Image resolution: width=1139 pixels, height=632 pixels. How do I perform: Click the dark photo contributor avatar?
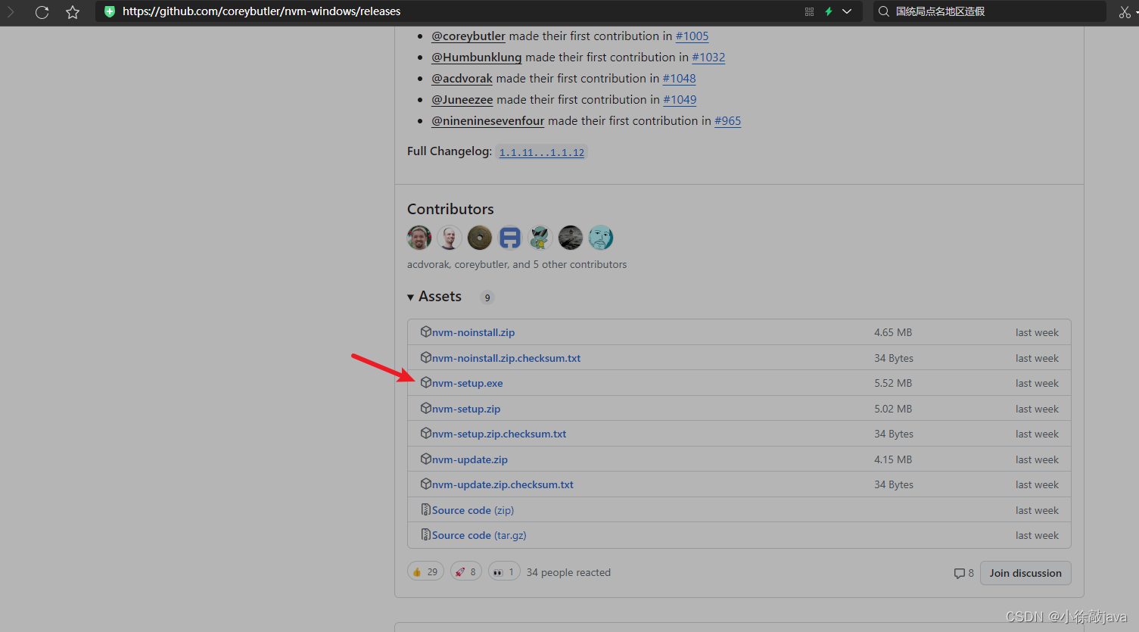pyautogui.click(x=571, y=238)
